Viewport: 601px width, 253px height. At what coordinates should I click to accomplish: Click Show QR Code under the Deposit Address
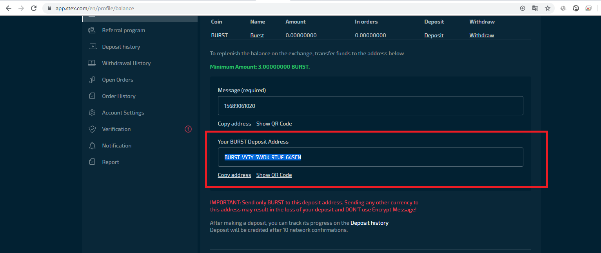tap(274, 175)
